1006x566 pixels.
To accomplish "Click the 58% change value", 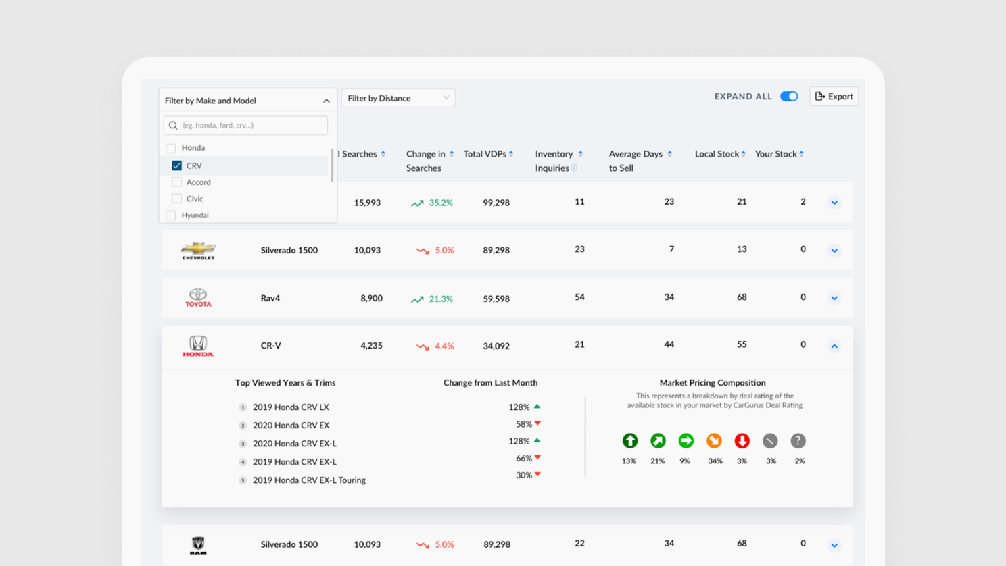I will tap(524, 425).
